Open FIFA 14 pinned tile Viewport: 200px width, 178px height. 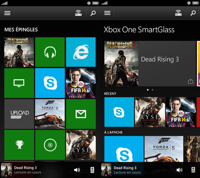(x=81, y=83)
